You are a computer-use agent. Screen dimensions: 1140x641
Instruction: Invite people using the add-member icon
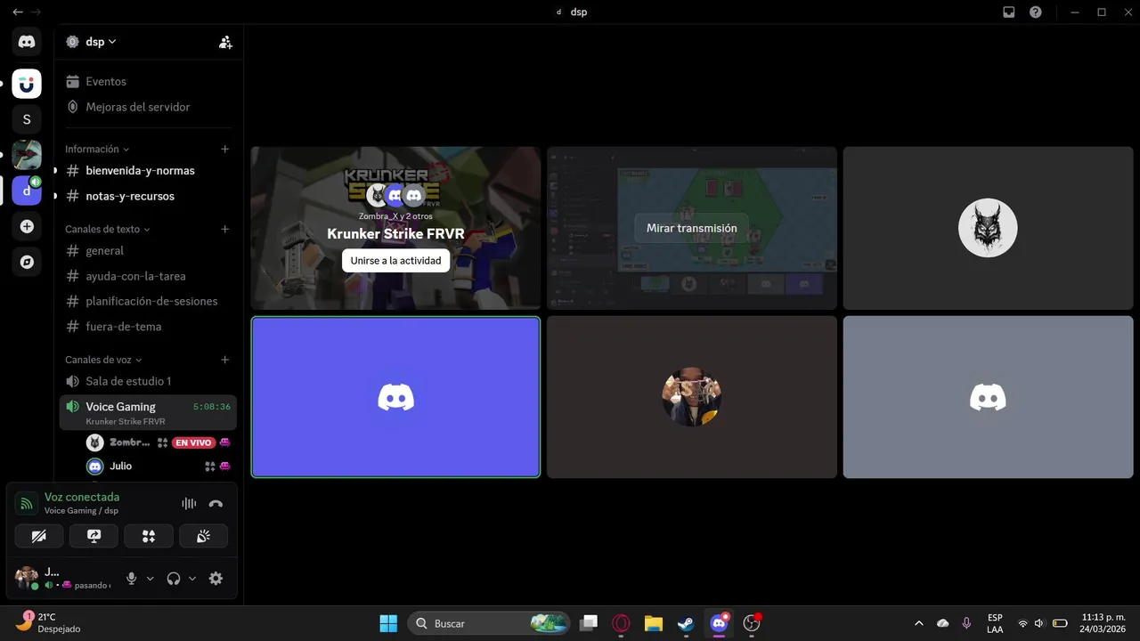click(225, 42)
